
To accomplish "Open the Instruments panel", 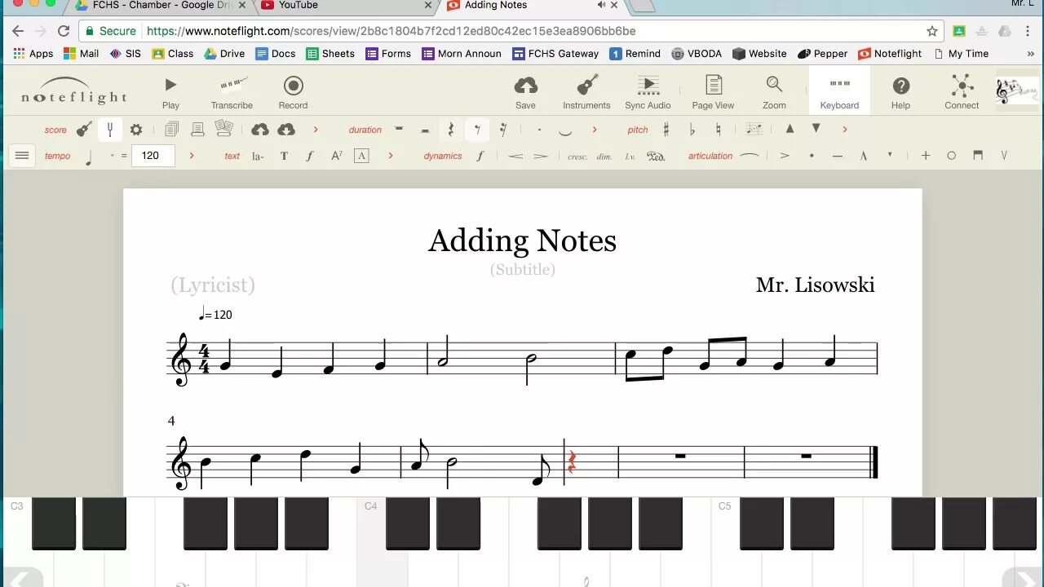I will coord(586,92).
